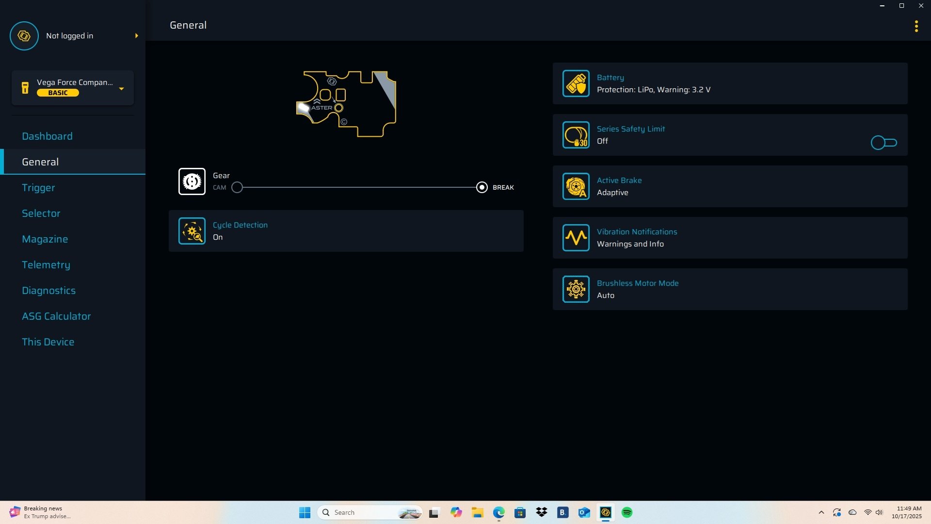
Task: Click the Vibration Notifications waveform icon
Action: click(576, 238)
